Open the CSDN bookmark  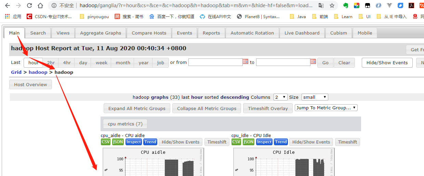(x=49, y=16)
